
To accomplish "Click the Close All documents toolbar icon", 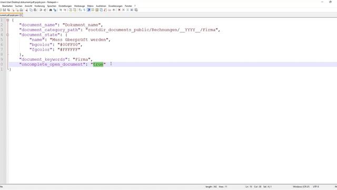I will [17, 10].
